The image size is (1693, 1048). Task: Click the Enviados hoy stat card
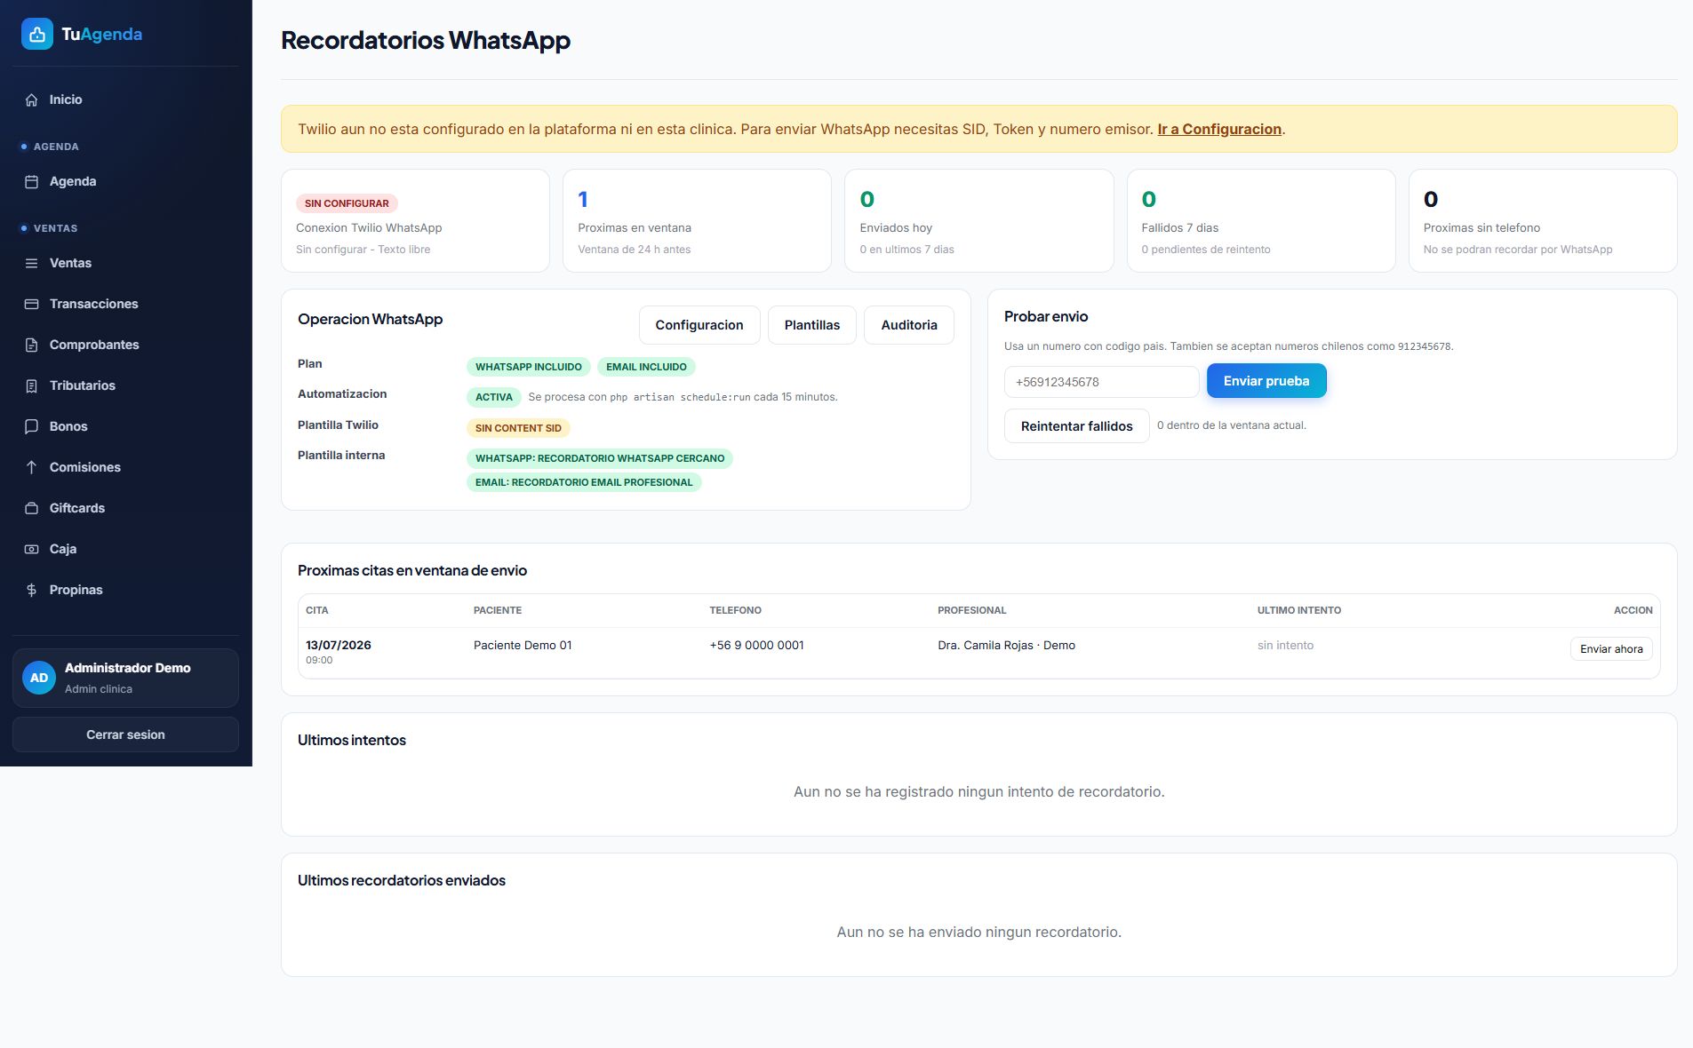[978, 221]
